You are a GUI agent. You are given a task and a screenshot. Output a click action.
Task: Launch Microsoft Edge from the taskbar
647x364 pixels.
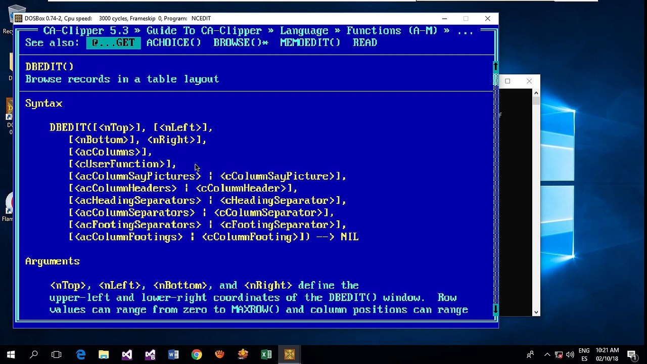click(81, 354)
